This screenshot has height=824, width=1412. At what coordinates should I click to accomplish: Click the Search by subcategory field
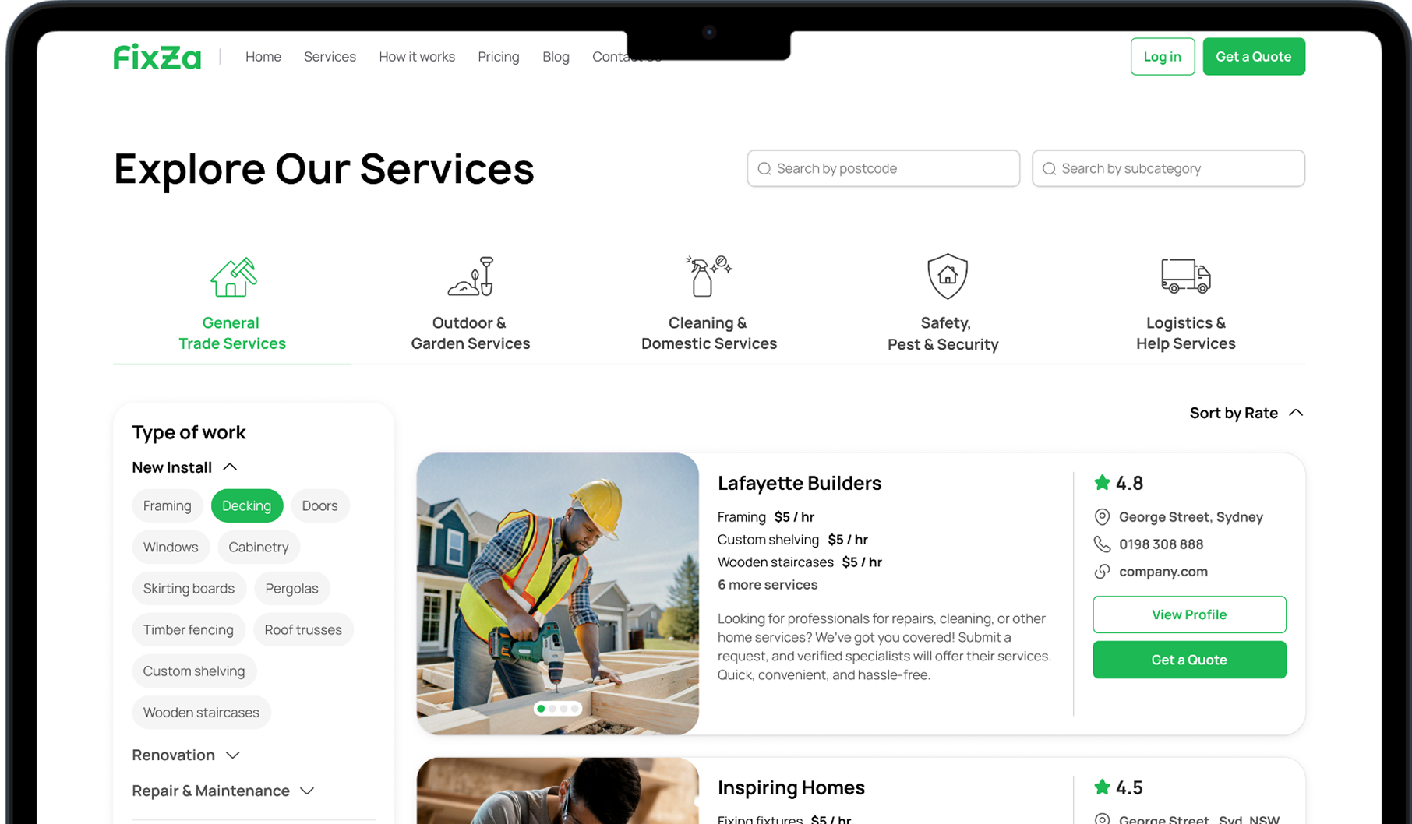tap(1168, 168)
